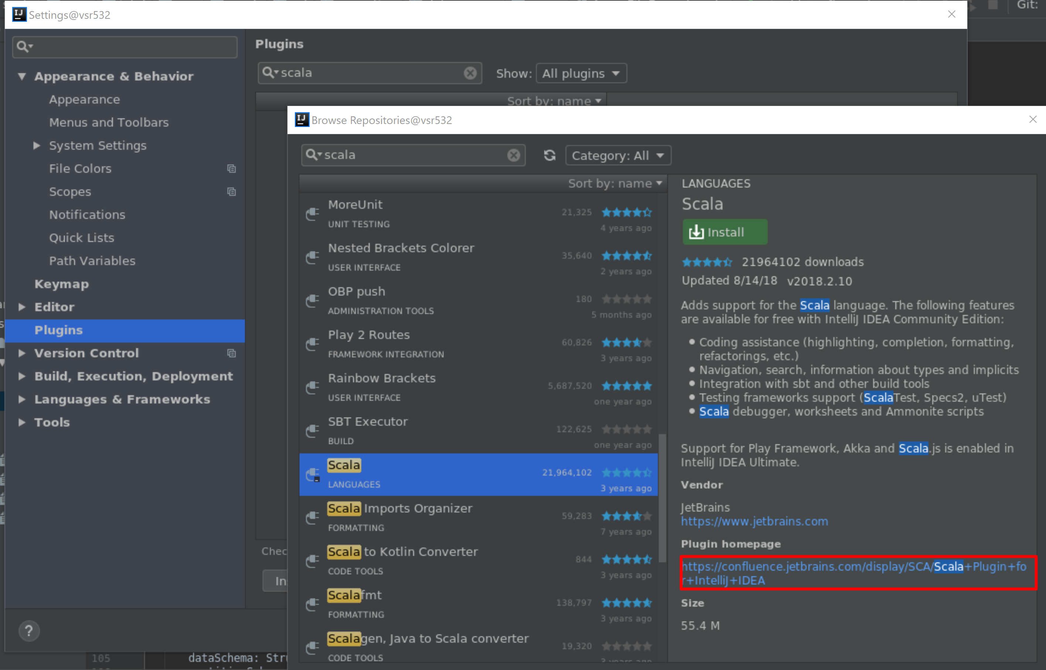Clear the scala search in Settings Plugins

470,73
